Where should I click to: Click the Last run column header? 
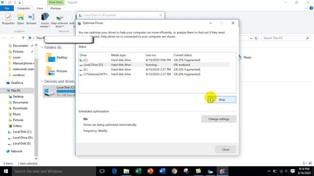[151, 55]
